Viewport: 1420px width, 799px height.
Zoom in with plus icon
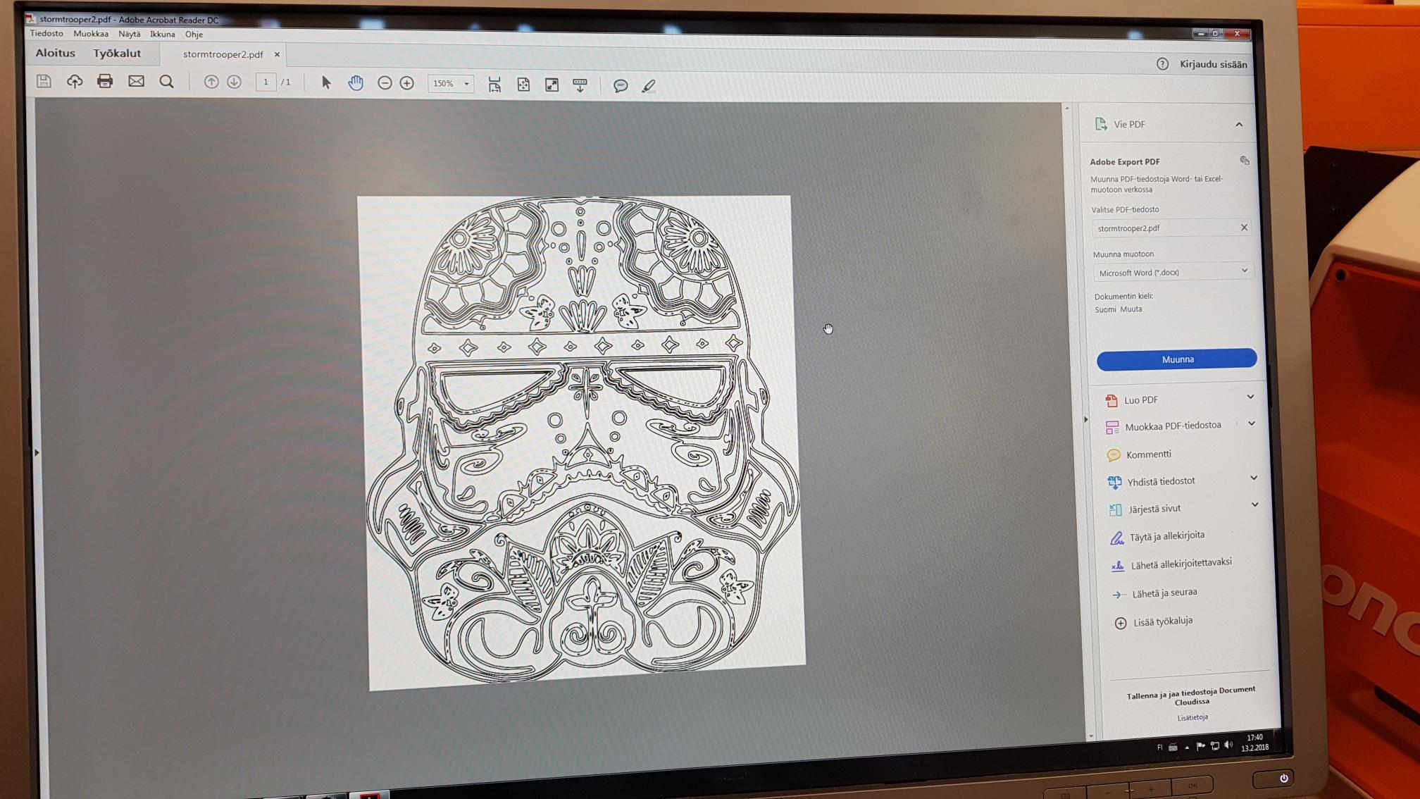407,83
